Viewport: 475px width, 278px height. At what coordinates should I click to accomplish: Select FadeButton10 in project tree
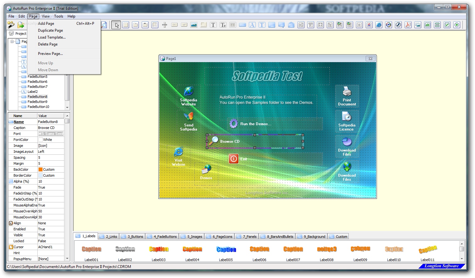[38, 107]
